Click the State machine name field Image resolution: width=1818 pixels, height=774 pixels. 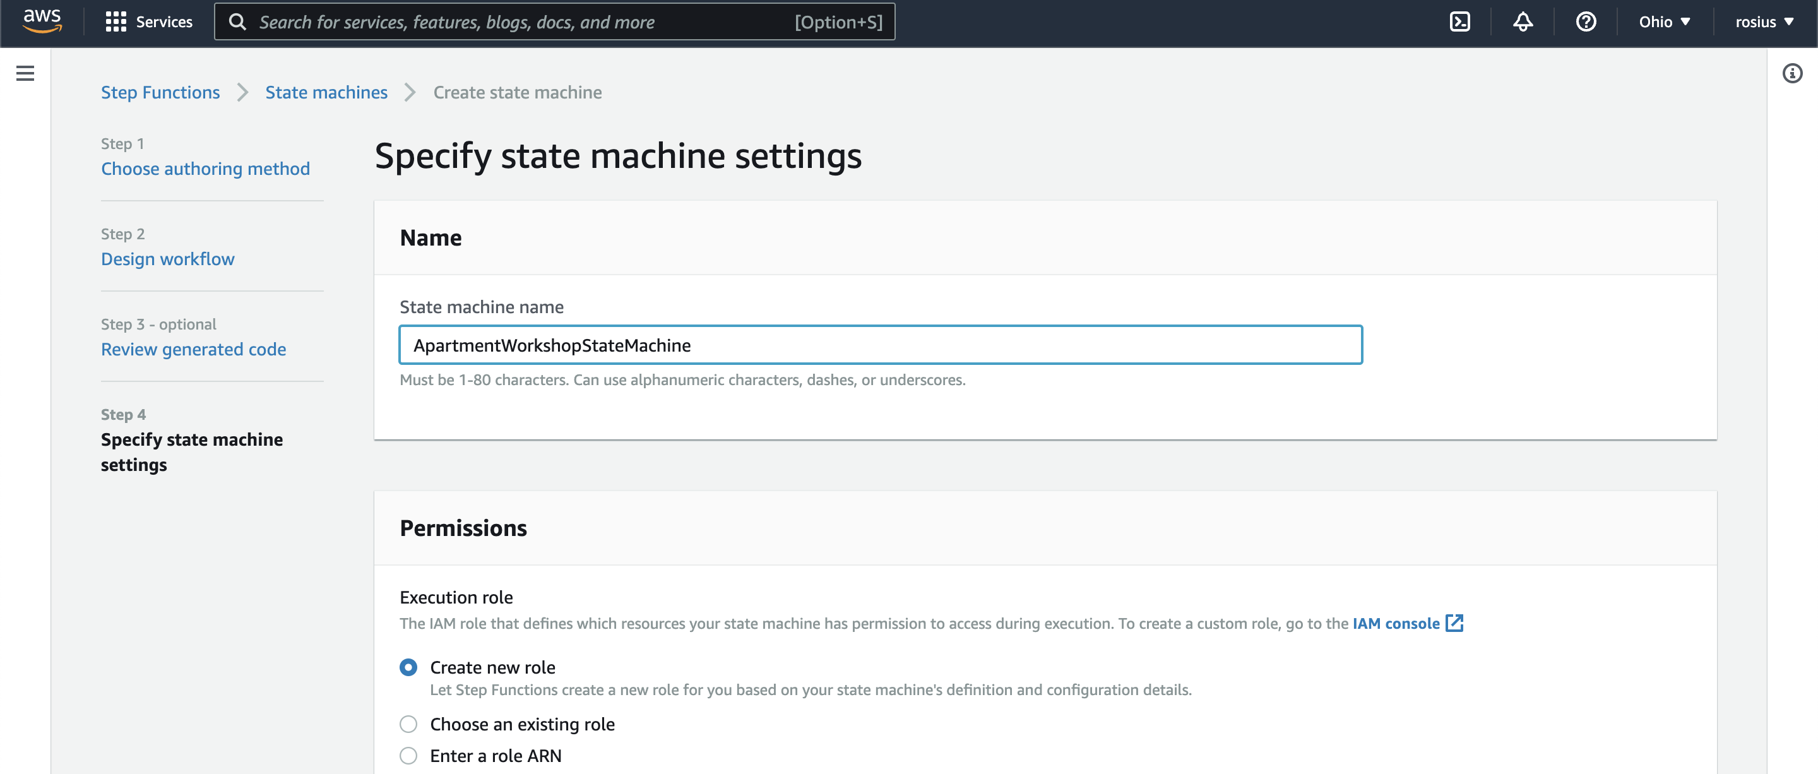pos(880,345)
